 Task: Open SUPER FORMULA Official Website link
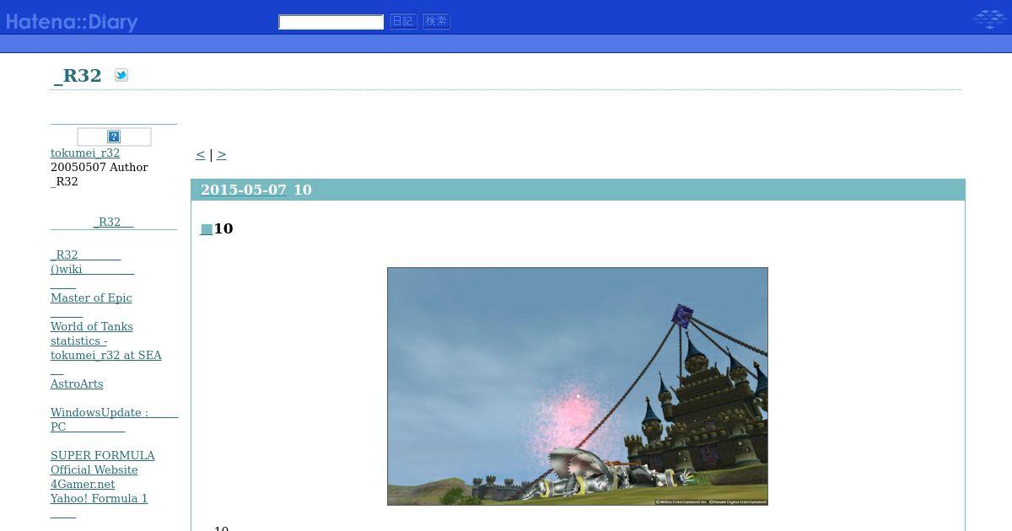coord(103,463)
